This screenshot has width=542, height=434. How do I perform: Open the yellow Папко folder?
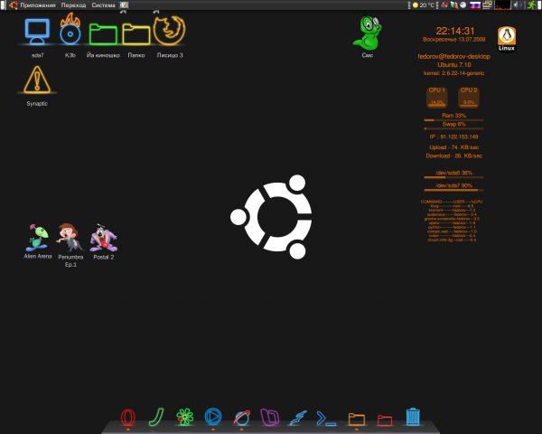pyautogui.click(x=135, y=33)
